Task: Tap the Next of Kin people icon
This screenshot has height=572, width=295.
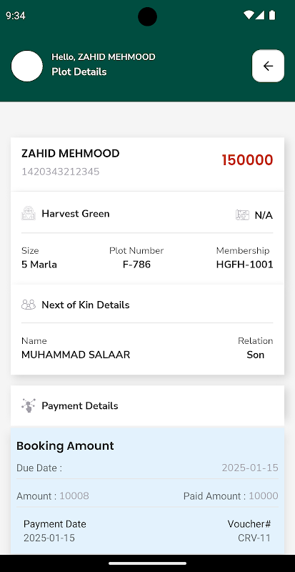Action: [x=29, y=305]
